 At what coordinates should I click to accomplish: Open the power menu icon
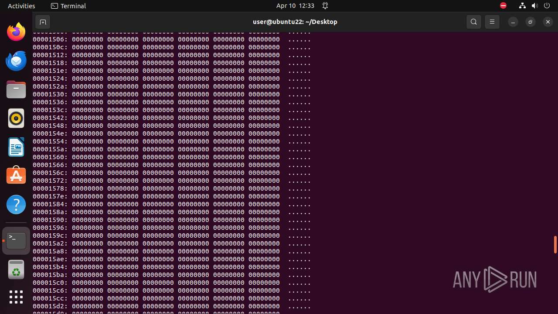tap(547, 6)
